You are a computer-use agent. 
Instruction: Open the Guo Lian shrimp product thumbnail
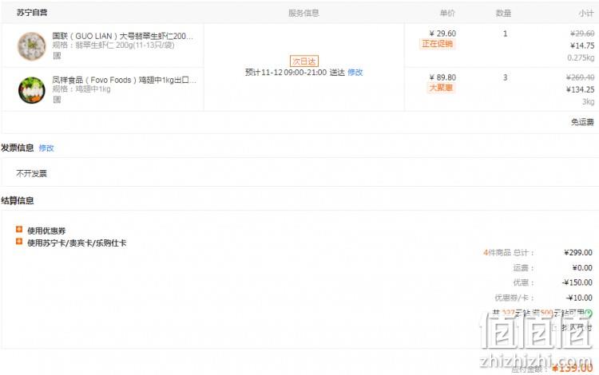coord(32,45)
